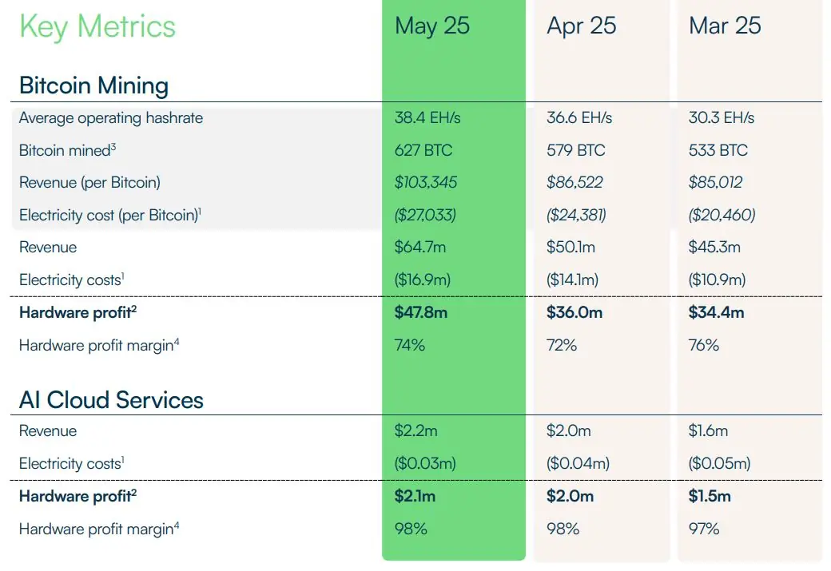Select the Apr 25 column header

pyautogui.click(x=581, y=26)
